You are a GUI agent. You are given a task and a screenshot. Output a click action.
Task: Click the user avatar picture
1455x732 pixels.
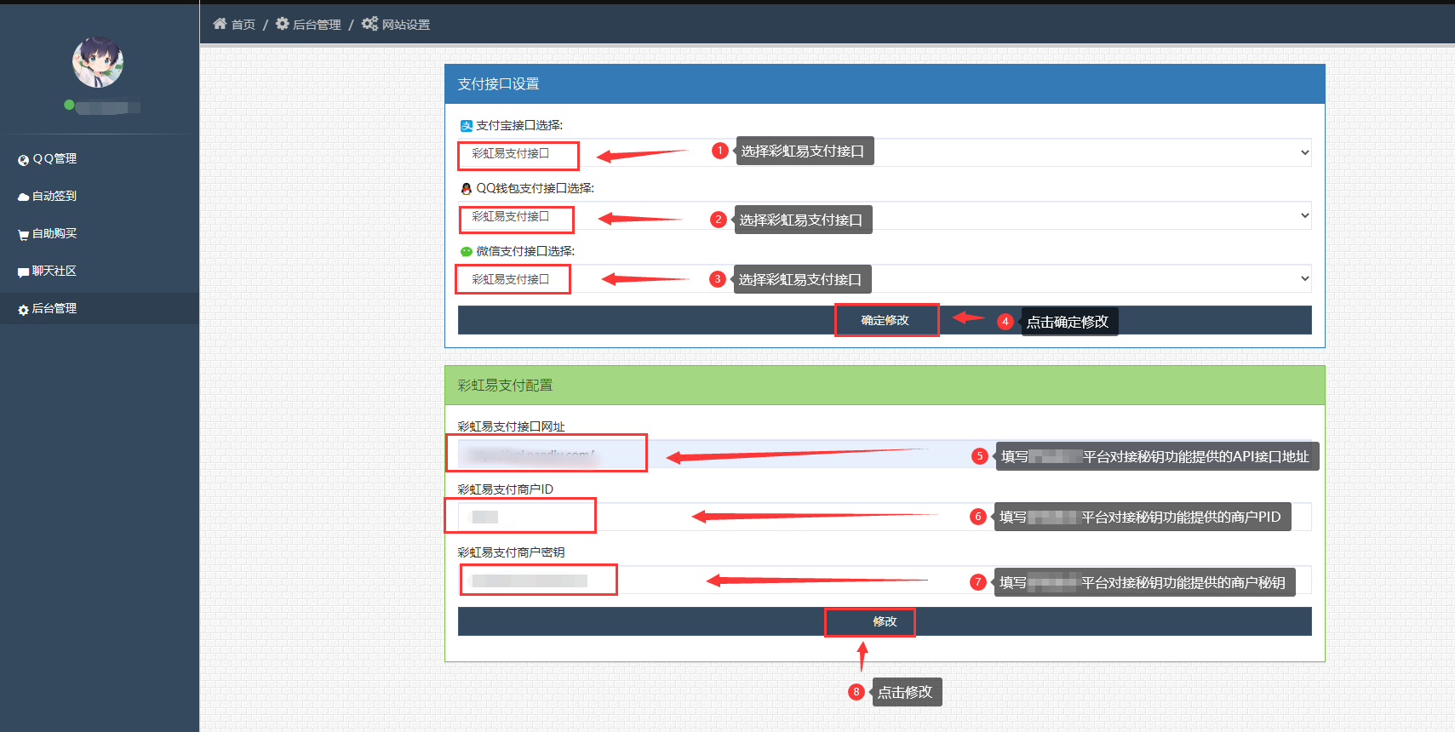tap(98, 62)
